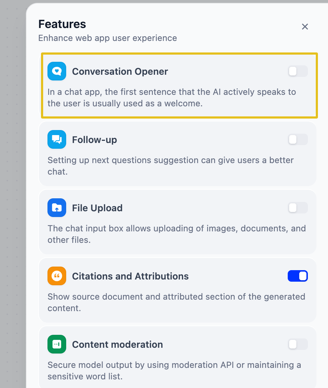Enable the Conversation Opener toggle

(x=298, y=71)
